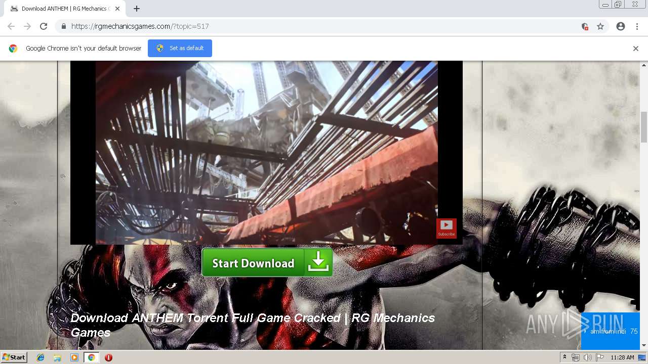The width and height of the screenshot is (648, 364).
Task: Click the address bar URL field
Action: point(324,26)
